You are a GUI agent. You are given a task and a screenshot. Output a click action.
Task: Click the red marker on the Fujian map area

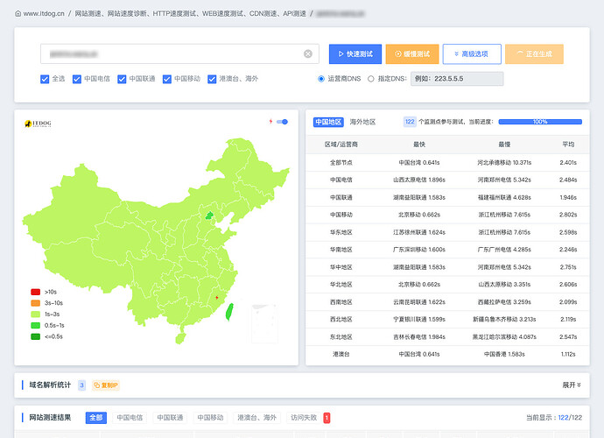(x=217, y=297)
